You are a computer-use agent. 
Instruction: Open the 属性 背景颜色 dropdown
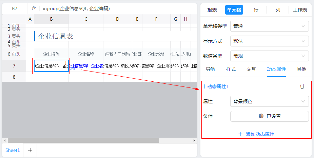click(269, 101)
